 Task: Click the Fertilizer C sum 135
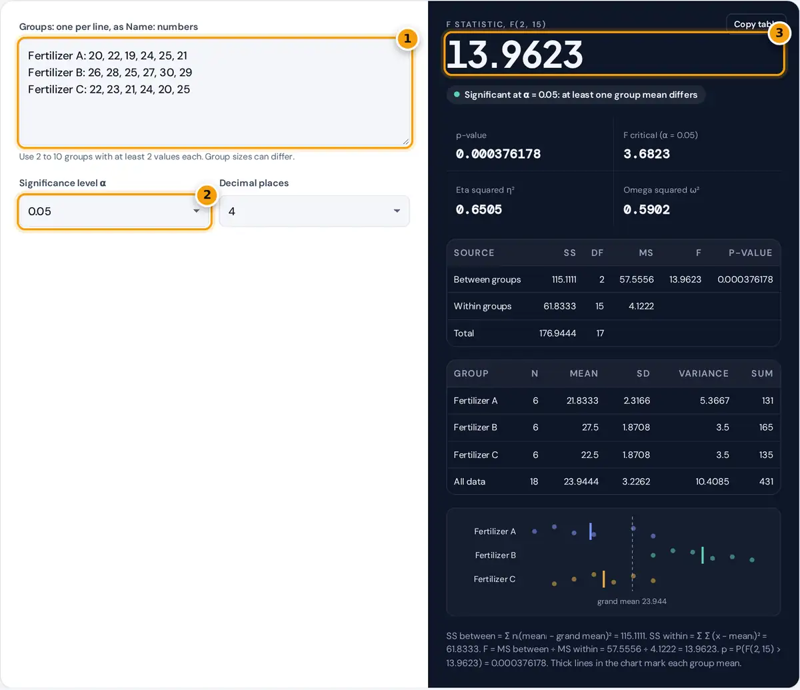765,455
